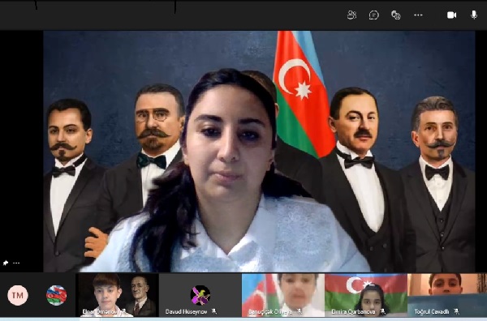Screen dimensions: 487x321
Task: Select Toğrul Cavadlı's video tile
Action: pyautogui.click(x=447, y=295)
